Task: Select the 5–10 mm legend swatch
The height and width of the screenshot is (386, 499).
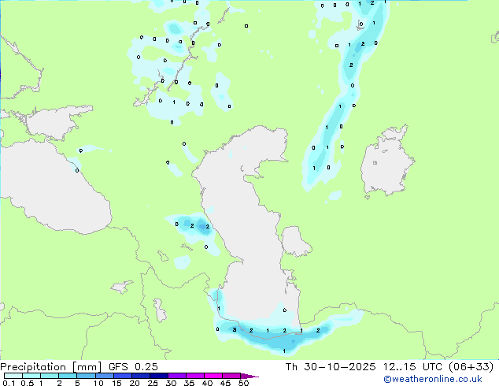Action: [x=86, y=376]
